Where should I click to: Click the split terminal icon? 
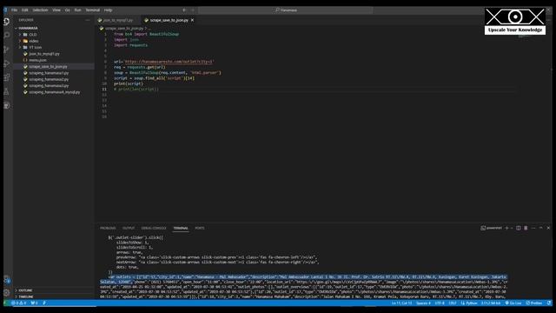(519, 228)
